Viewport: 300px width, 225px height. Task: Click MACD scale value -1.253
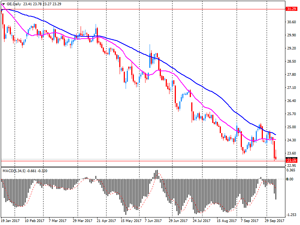click(292, 215)
